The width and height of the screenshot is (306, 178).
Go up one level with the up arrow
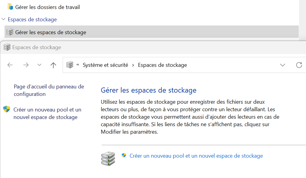click(53, 65)
